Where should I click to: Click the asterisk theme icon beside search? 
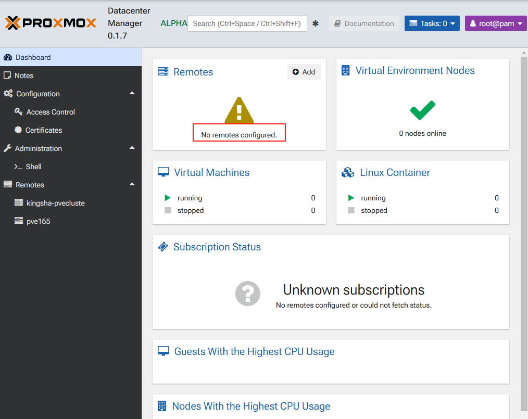tap(315, 23)
